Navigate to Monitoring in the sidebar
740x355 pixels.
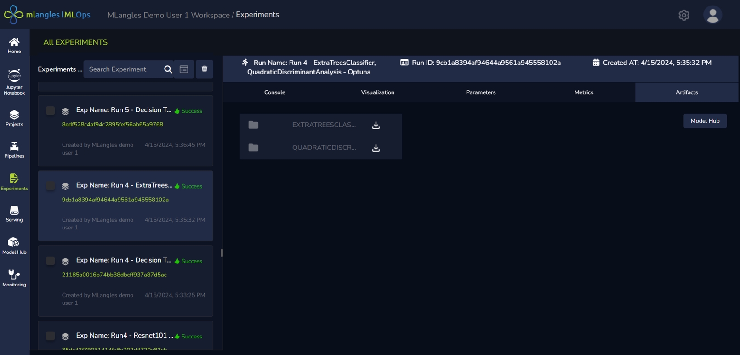tap(14, 278)
